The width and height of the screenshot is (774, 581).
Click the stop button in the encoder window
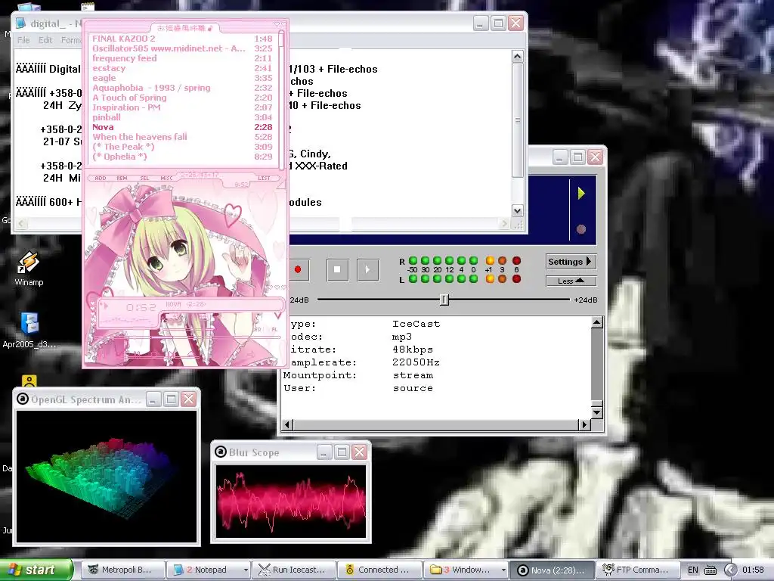click(338, 270)
